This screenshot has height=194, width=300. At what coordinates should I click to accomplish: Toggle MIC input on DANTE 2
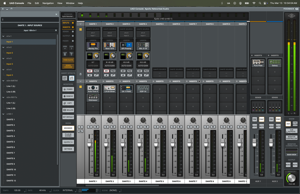point(106,55)
